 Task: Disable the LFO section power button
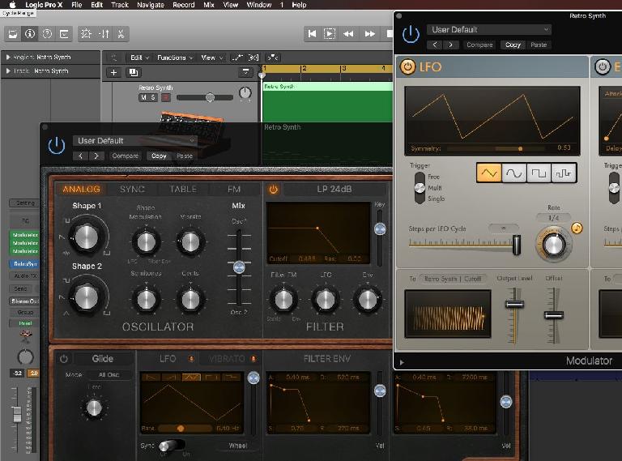408,66
